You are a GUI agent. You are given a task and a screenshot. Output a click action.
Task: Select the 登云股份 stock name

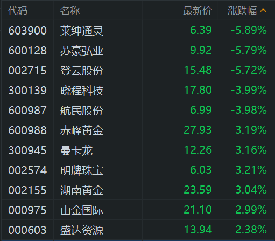82,70
